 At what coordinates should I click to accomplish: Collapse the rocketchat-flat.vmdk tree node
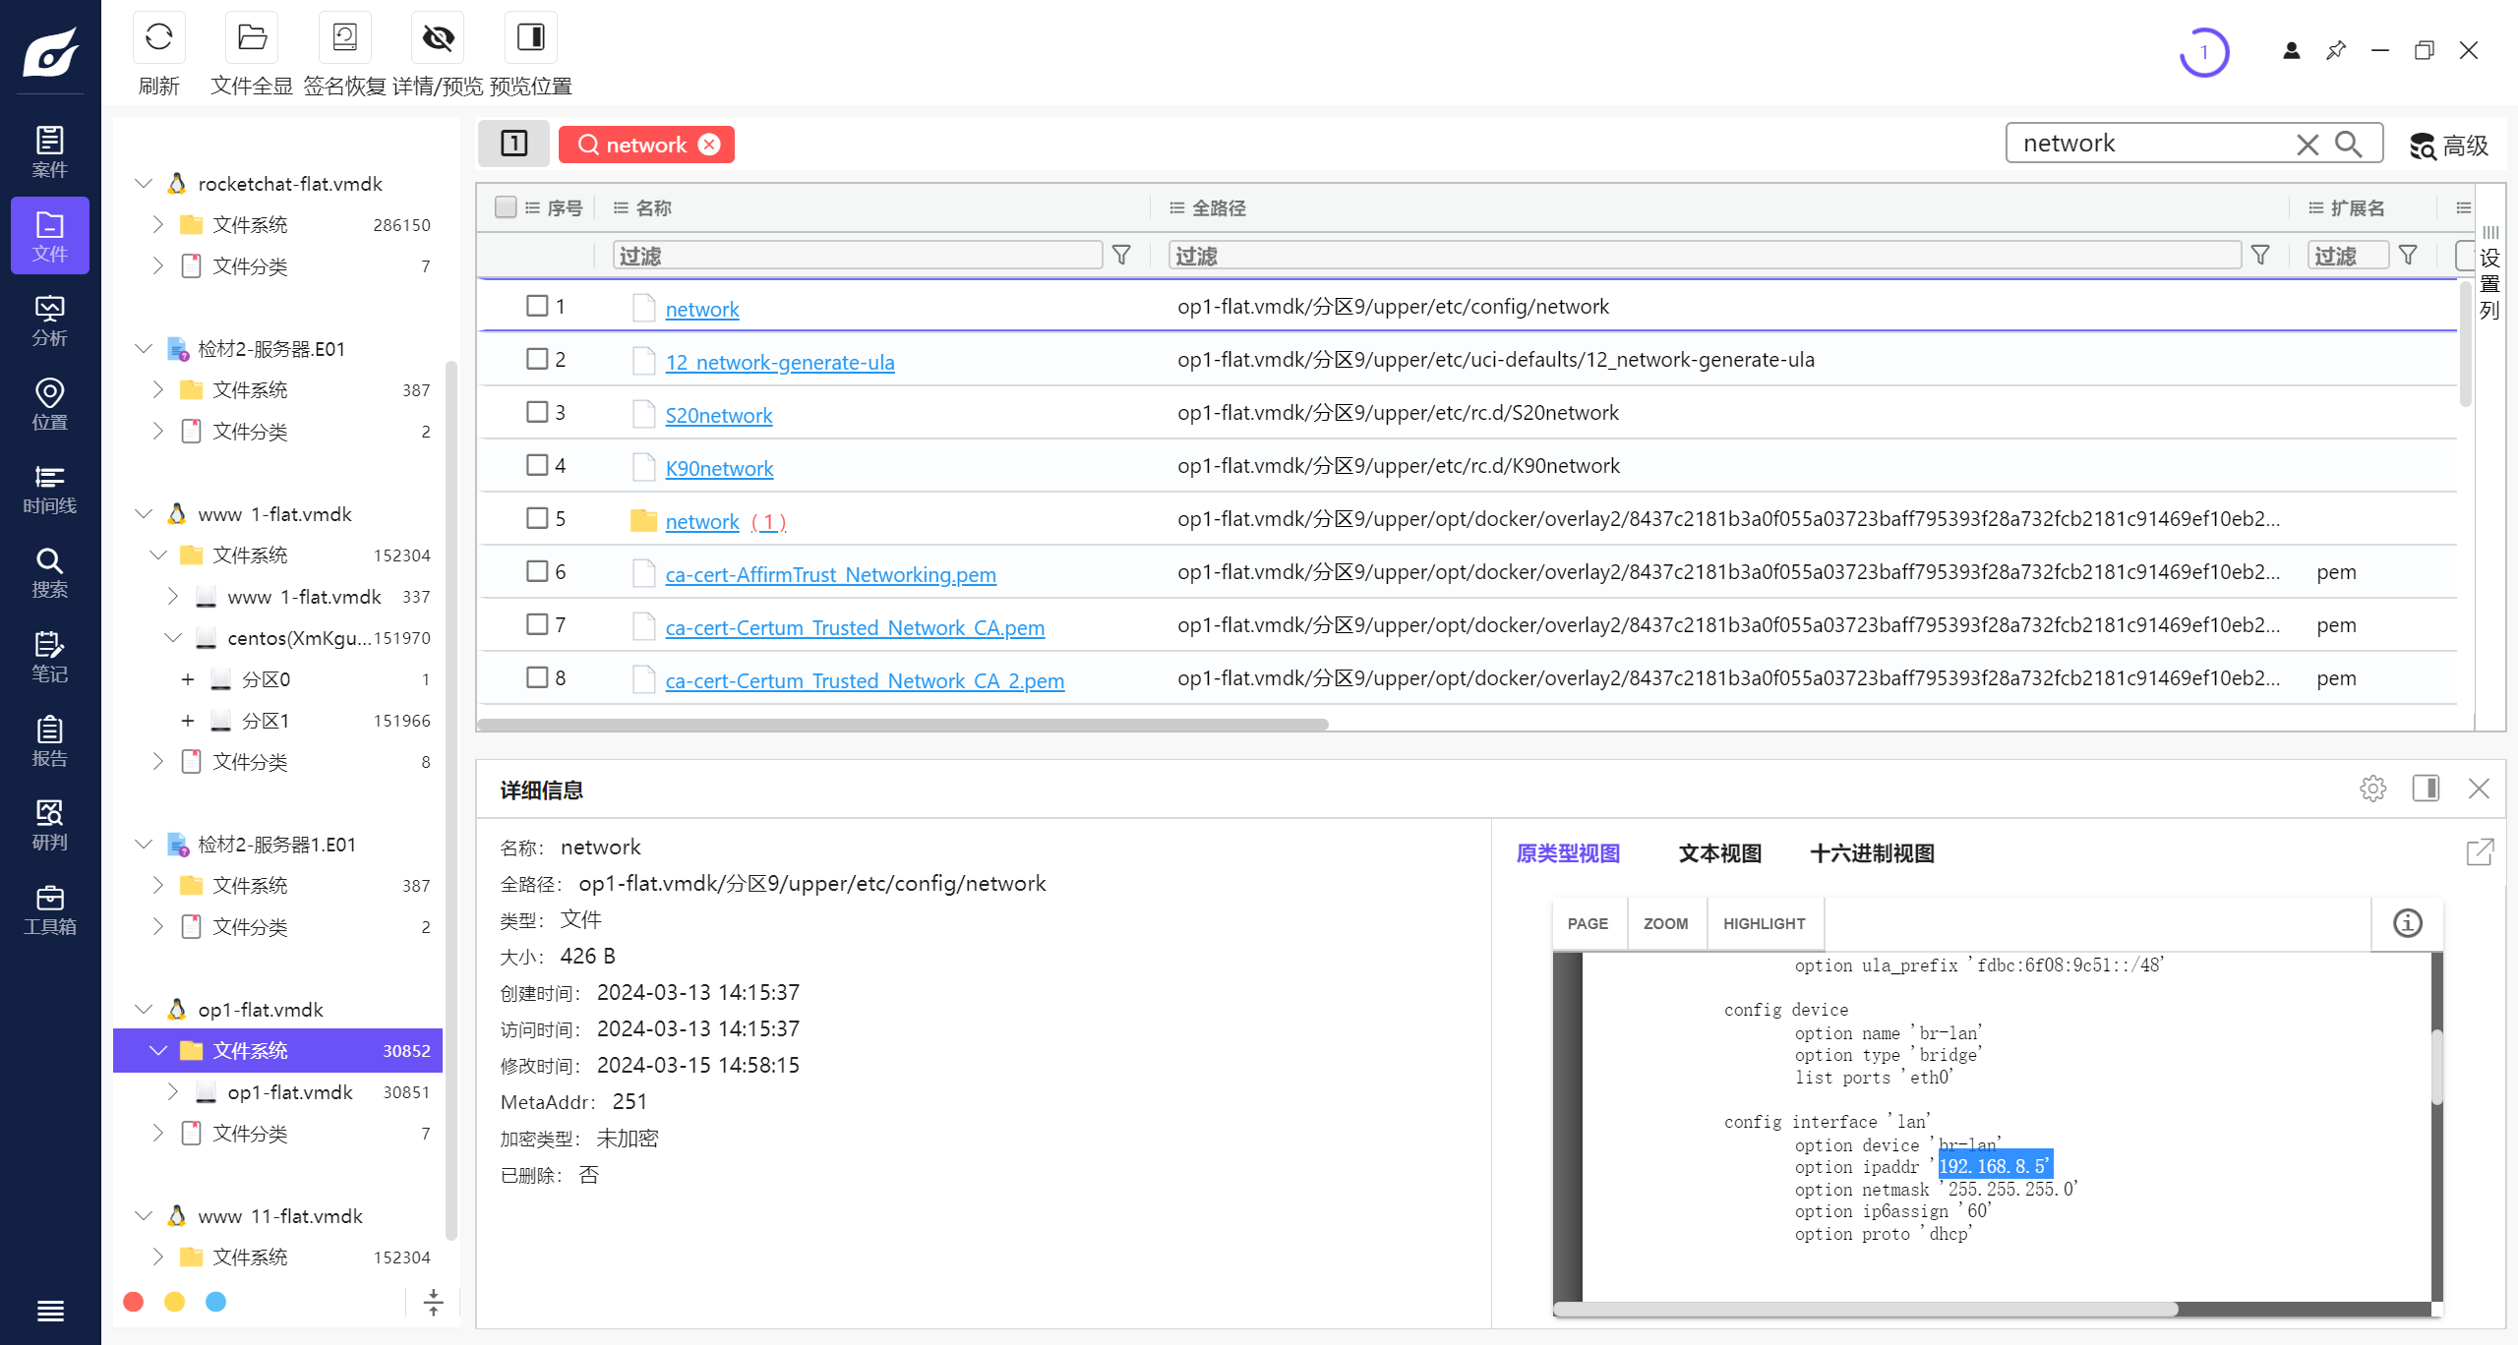pyautogui.click(x=144, y=184)
